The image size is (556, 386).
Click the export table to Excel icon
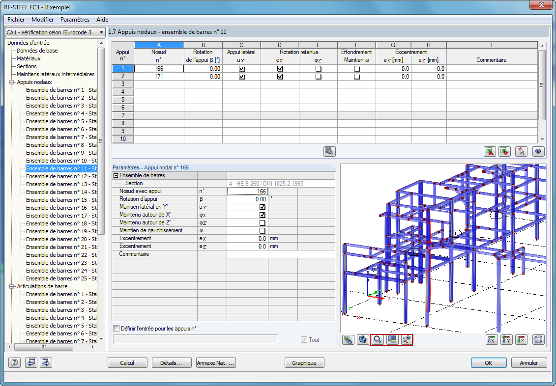pos(490,152)
